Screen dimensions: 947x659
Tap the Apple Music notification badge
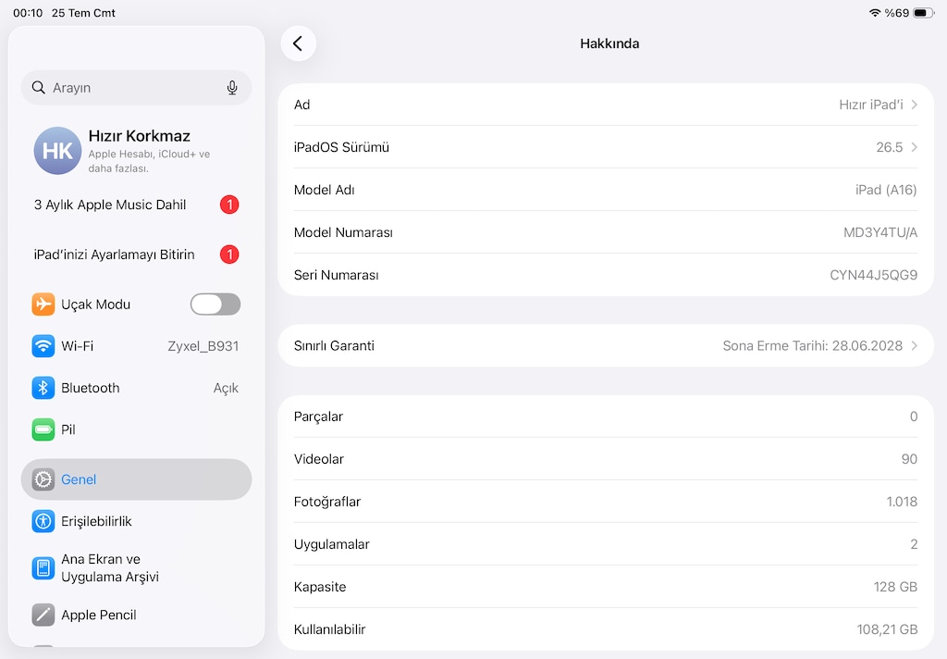click(x=229, y=205)
